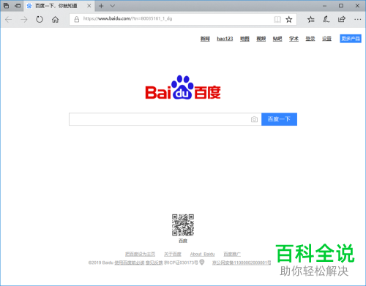Click the 京公网安备 registration link

(242, 263)
